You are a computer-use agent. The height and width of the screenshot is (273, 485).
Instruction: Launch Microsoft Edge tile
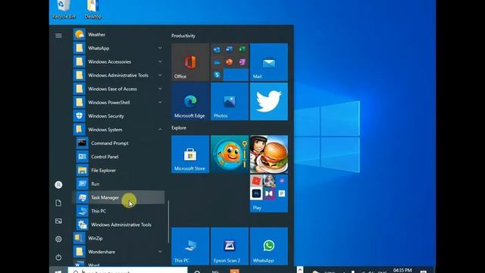[x=190, y=102]
